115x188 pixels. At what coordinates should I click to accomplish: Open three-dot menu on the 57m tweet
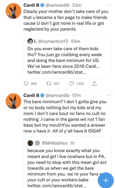pyautogui.click(x=109, y=95)
